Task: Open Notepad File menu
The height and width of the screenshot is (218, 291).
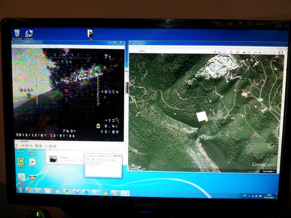Action: tap(88, 160)
